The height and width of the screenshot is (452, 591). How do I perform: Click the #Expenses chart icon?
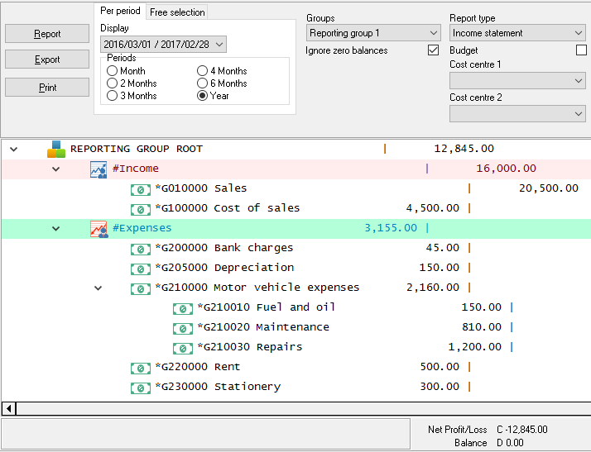point(98,229)
